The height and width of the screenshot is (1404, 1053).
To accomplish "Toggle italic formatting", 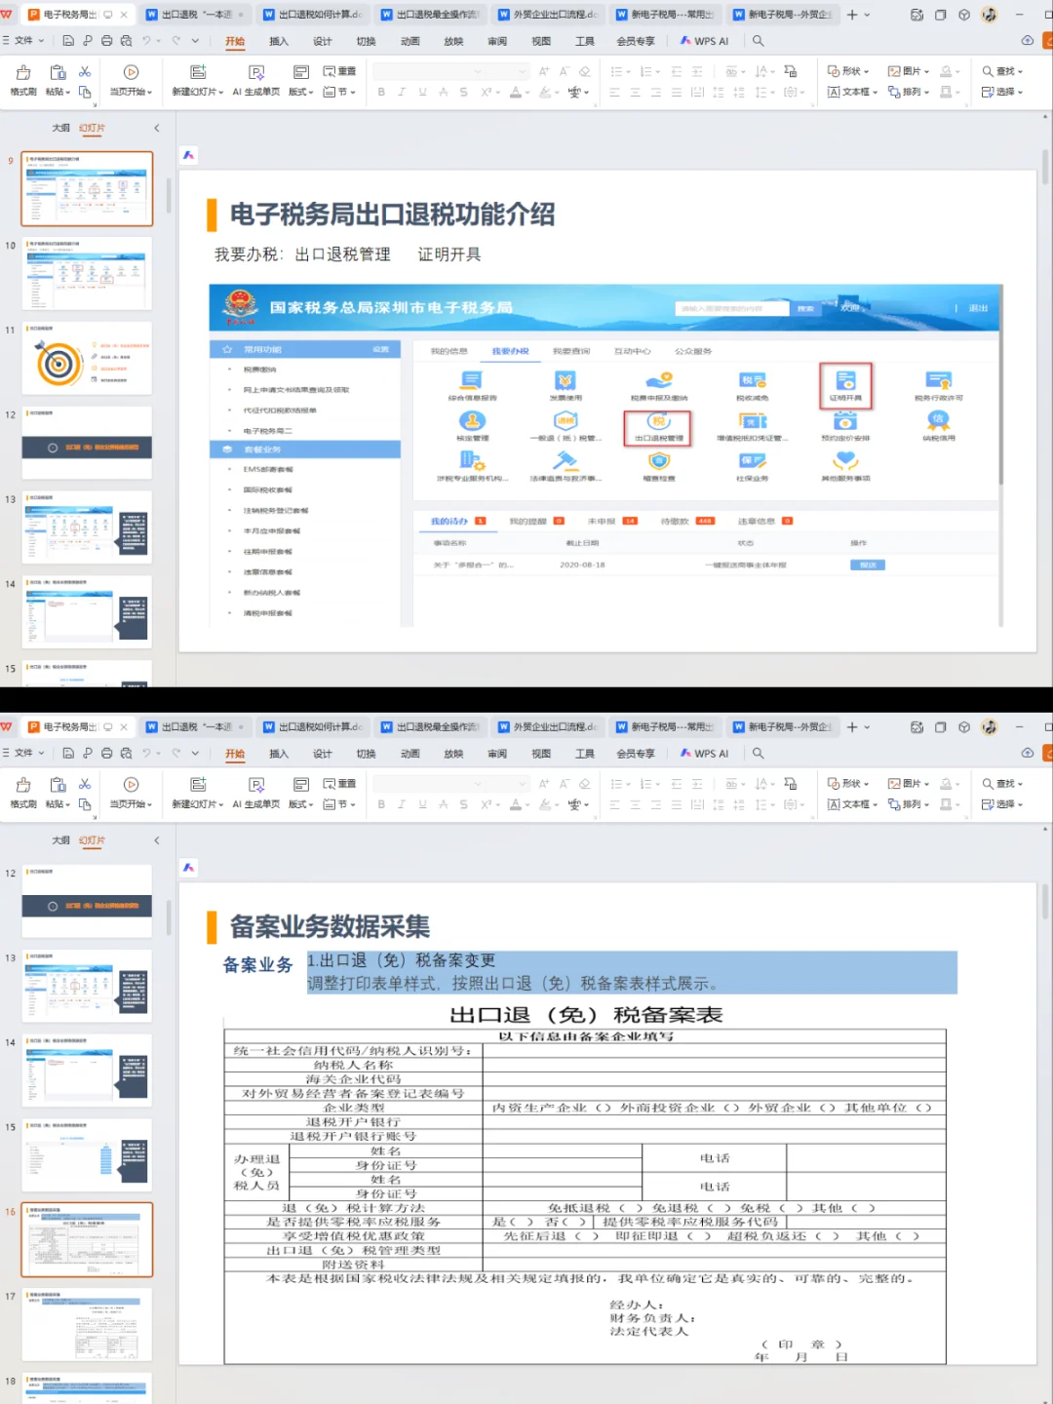I will (401, 92).
